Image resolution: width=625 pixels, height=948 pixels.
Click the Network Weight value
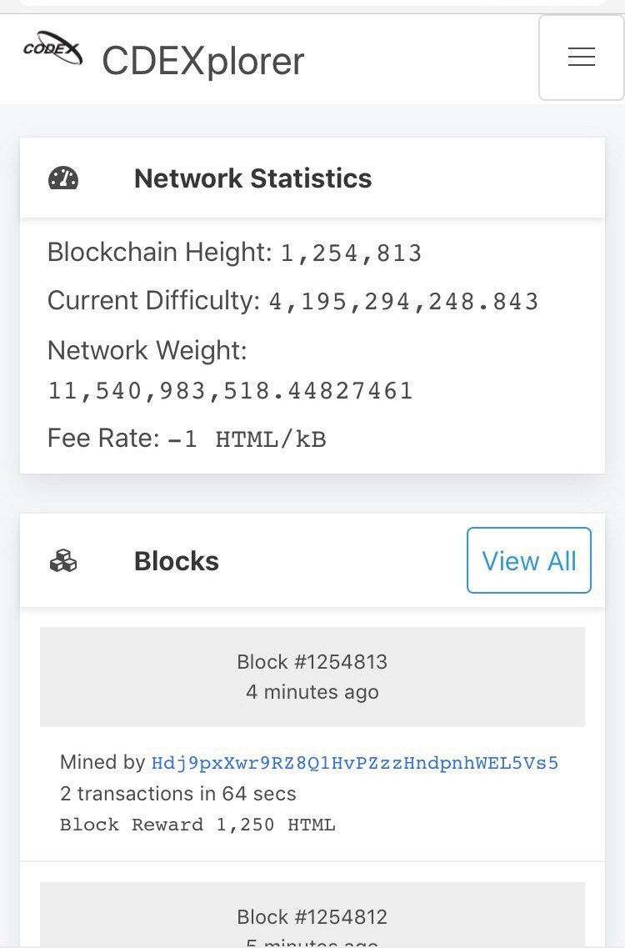[x=230, y=391]
